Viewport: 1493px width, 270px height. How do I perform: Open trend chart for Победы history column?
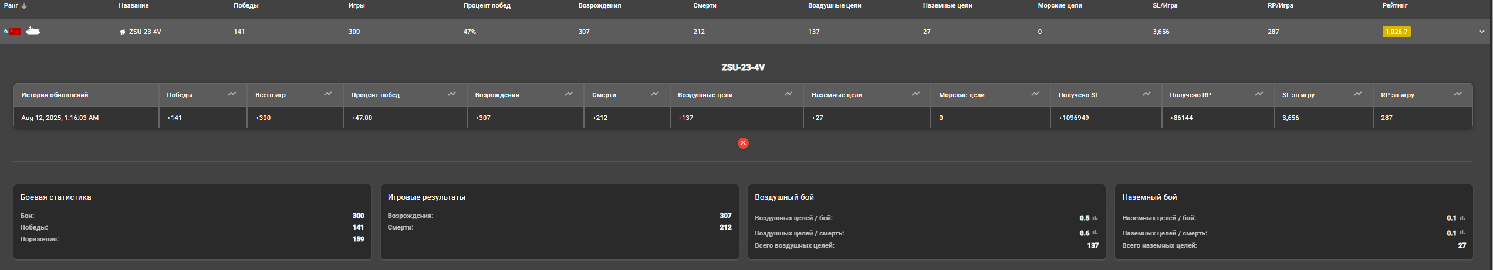pyautogui.click(x=232, y=94)
